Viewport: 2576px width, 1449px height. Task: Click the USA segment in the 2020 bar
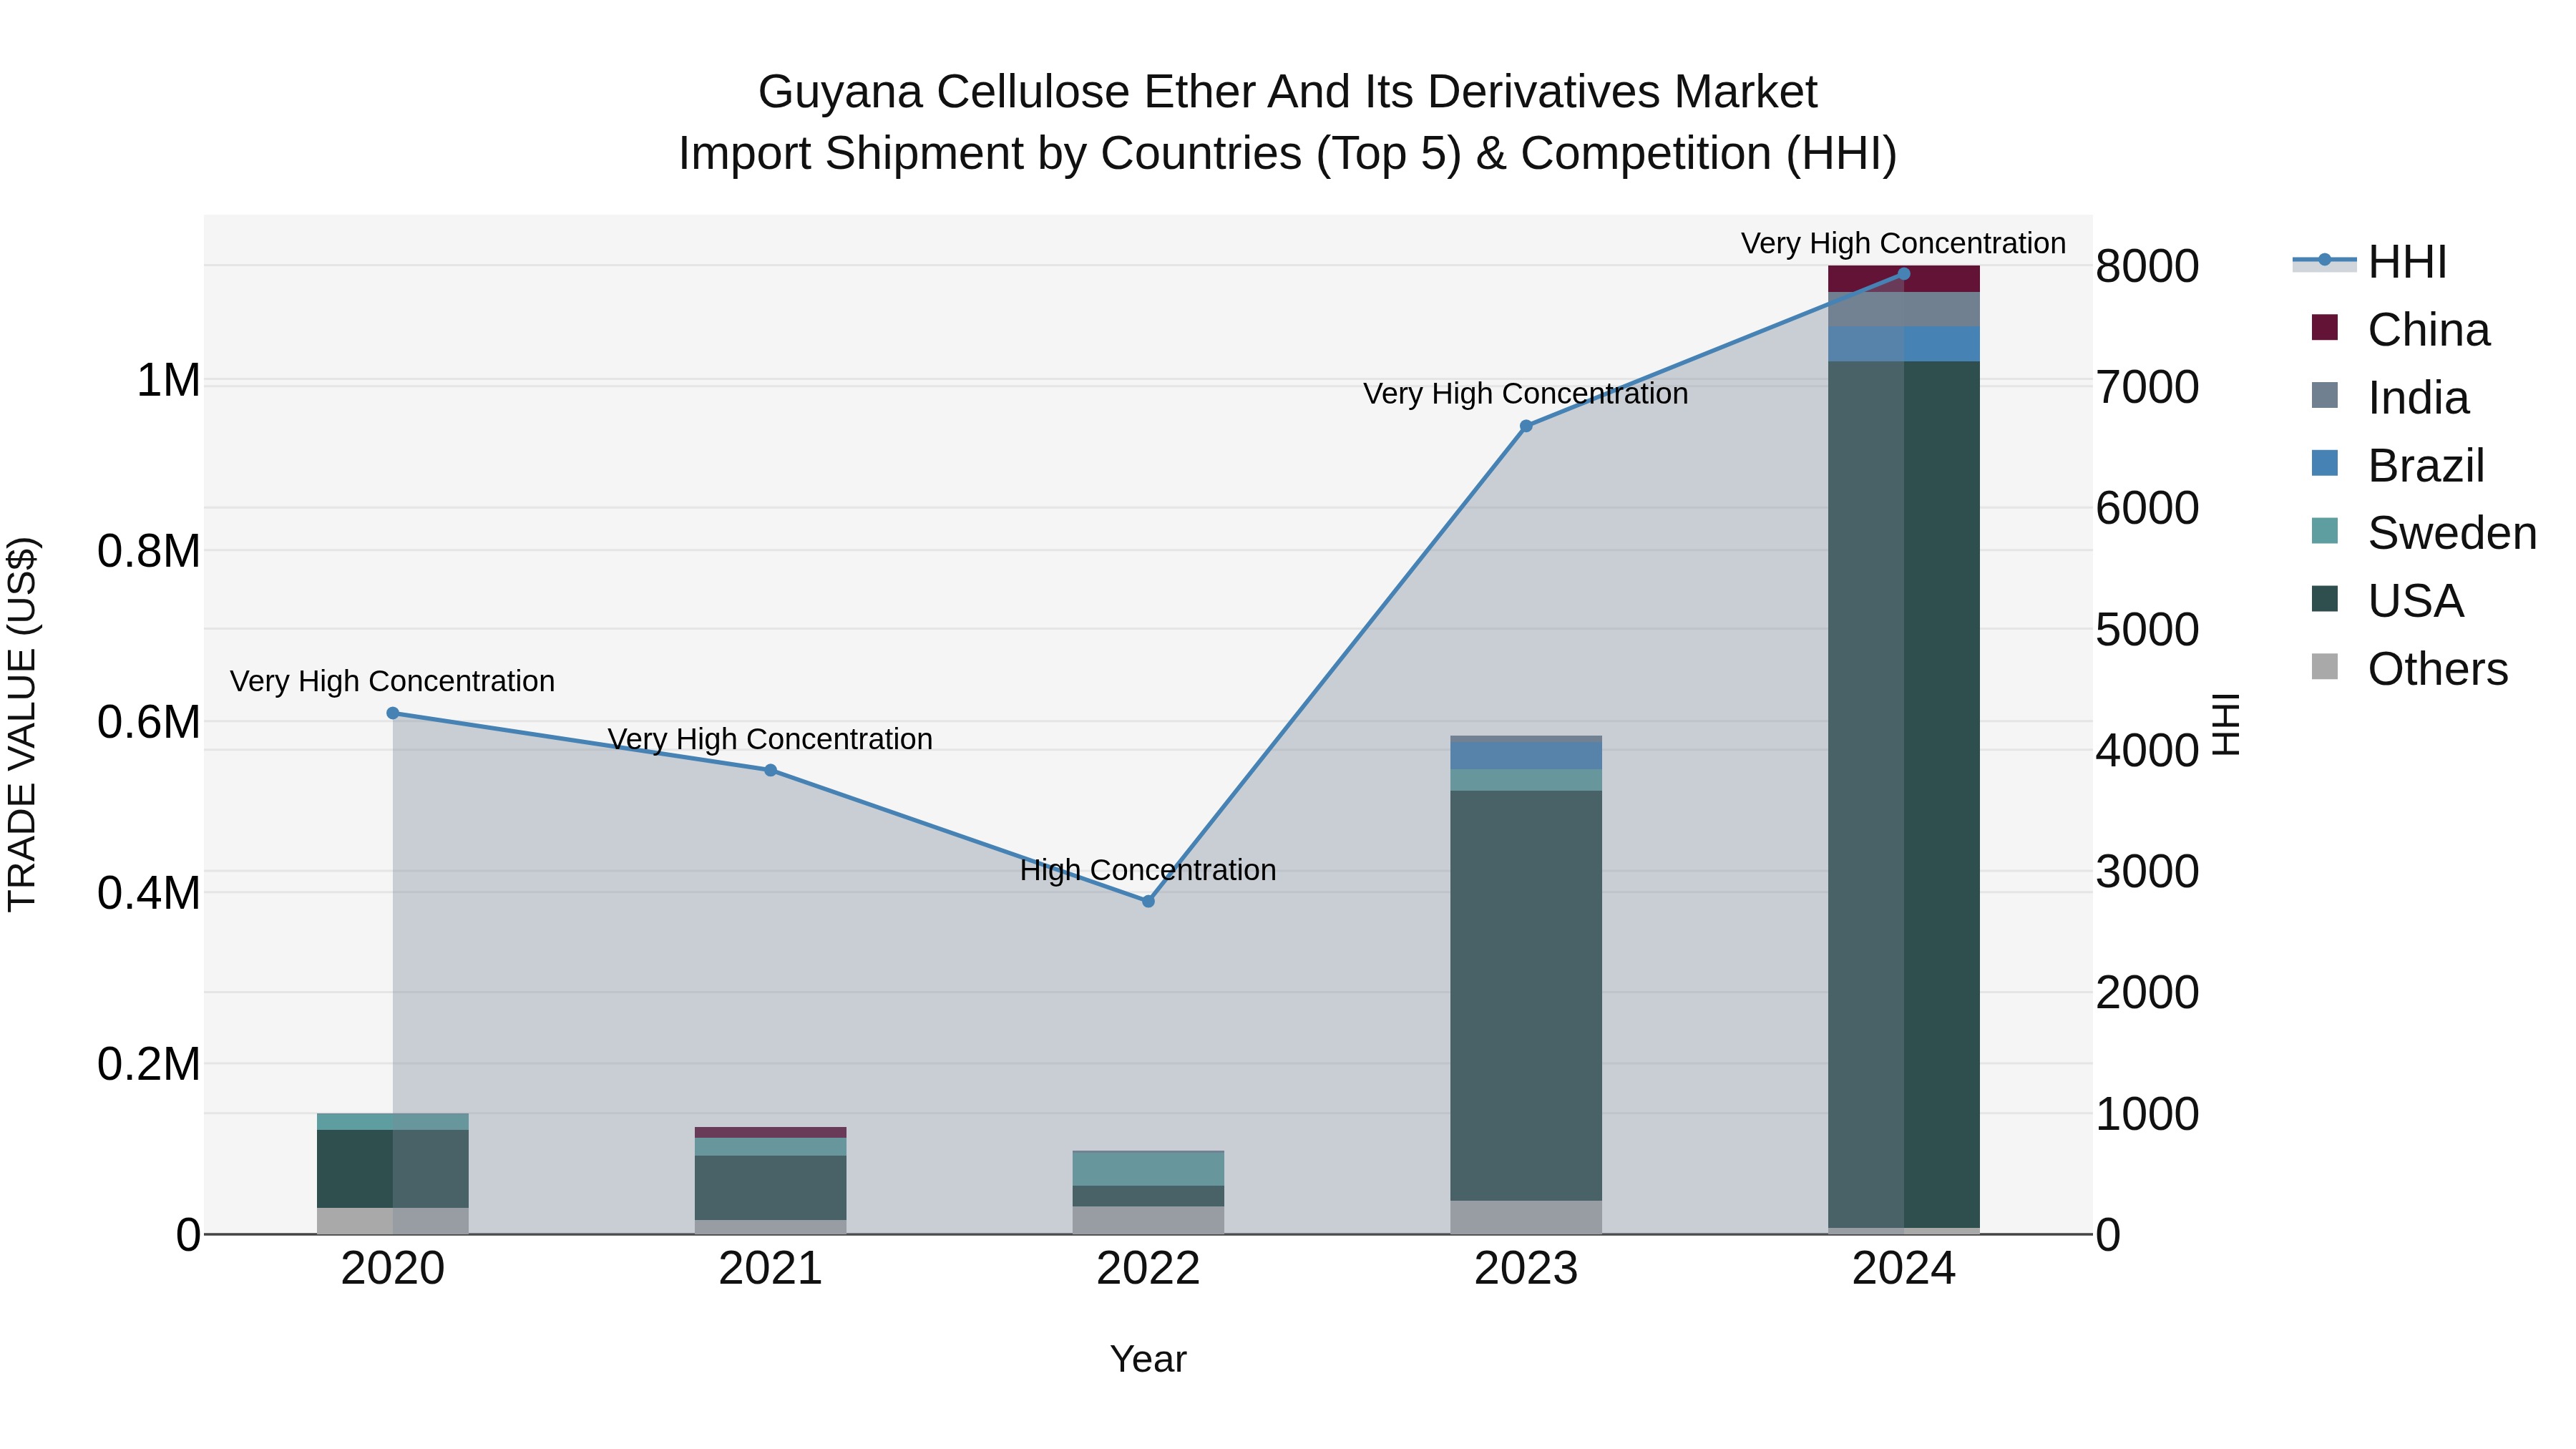coord(393,1169)
